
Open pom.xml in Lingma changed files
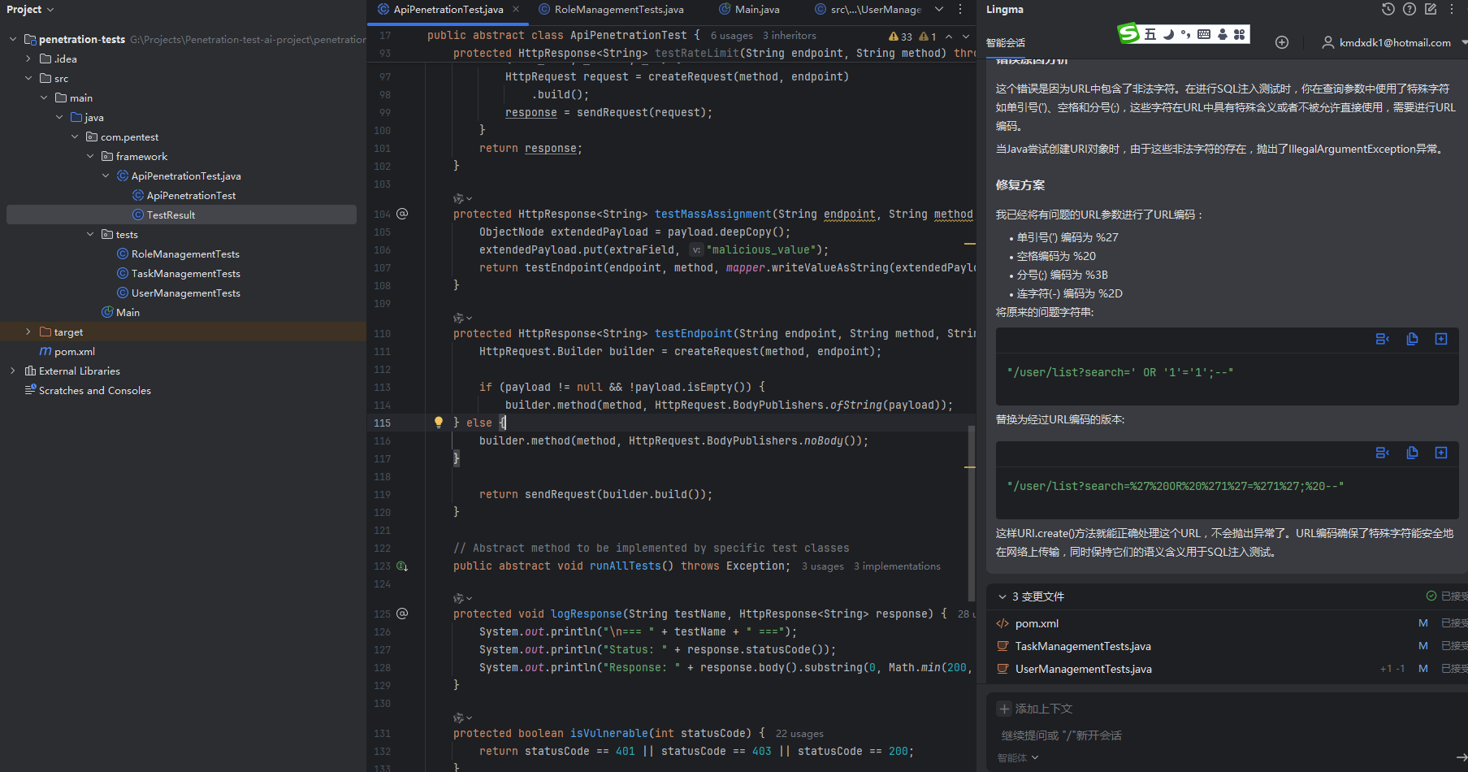pyautogui.click(x=1037, y=623)
